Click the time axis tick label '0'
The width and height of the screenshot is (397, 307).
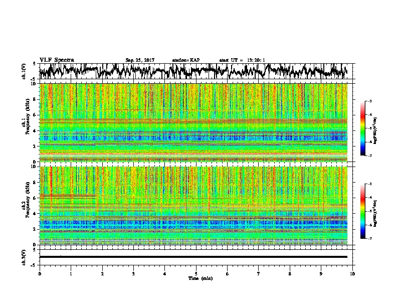click(x=40, y=274)
